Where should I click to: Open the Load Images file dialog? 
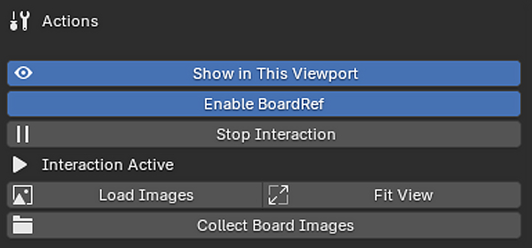click(135, 195)
